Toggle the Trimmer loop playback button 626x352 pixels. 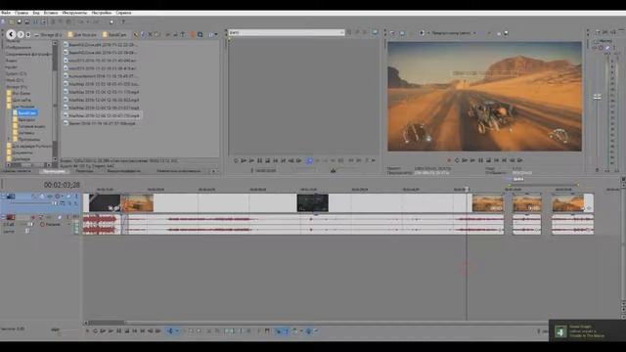coord(236,160)
